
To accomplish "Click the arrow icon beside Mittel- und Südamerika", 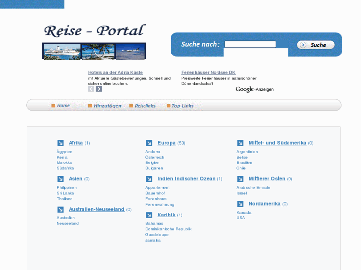I will click(x=240, y=143).
